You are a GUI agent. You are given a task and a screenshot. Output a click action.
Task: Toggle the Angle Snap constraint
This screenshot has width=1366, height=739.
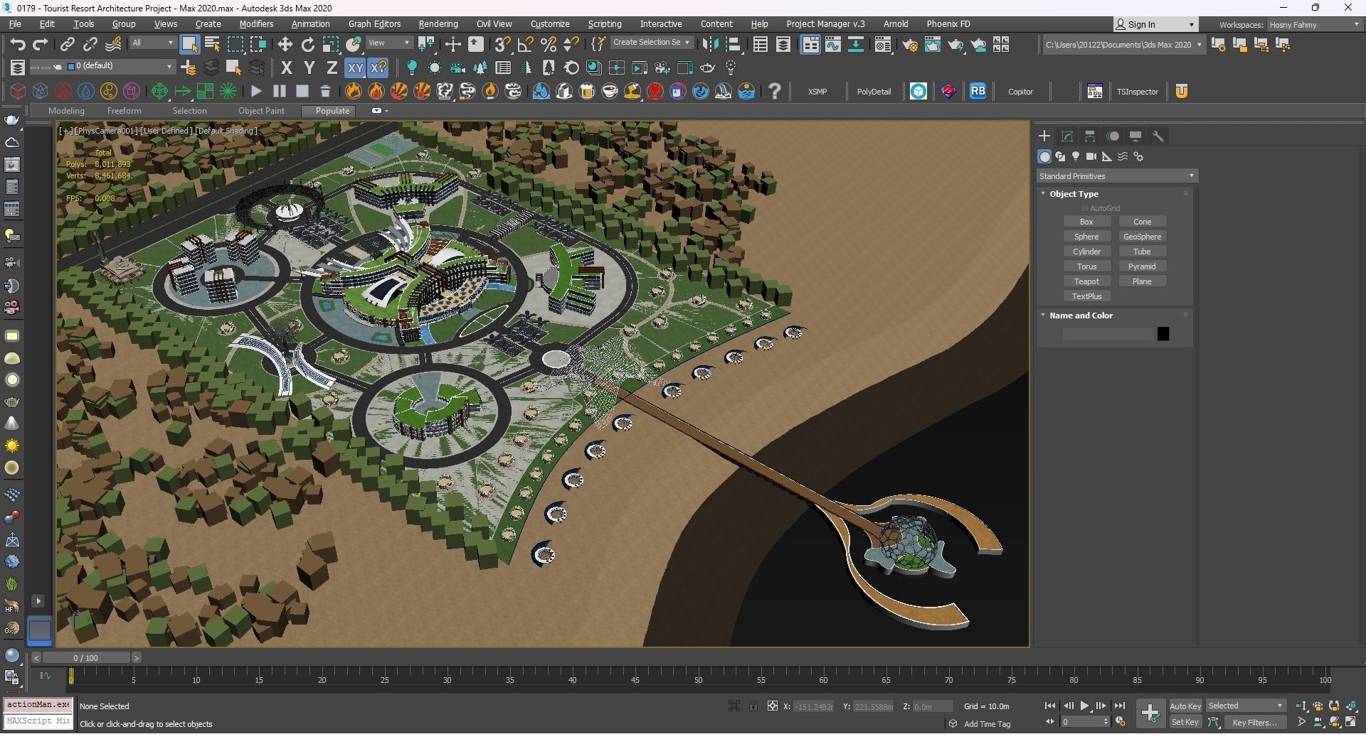click(x=525, y=44)
